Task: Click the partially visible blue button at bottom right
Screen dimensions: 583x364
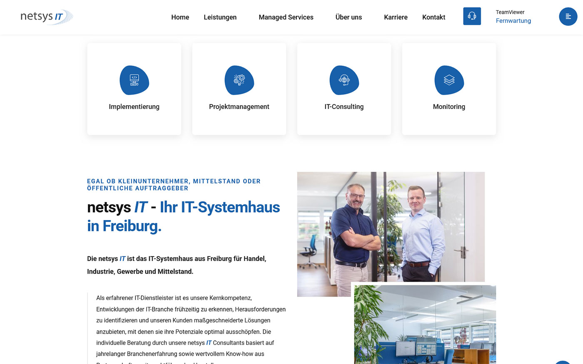Action: tap(563, 362)
